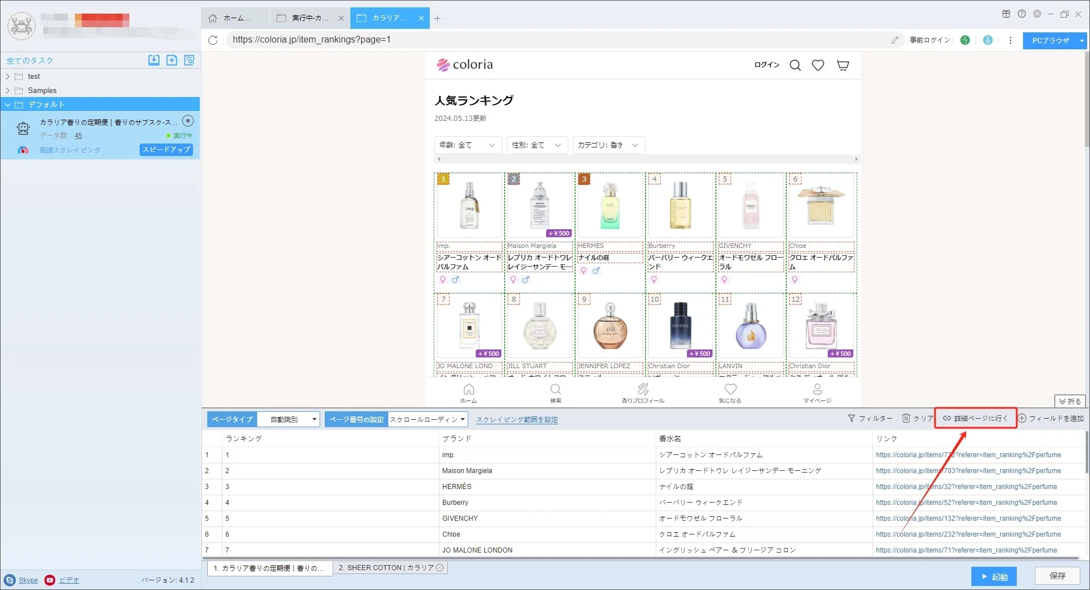Open the settings gear icon
The width and height of the screenshot is (1090, 590).
coord(1037,14)
